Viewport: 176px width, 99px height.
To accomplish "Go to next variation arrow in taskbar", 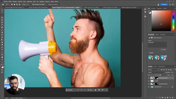I will [x=85, y=90].
